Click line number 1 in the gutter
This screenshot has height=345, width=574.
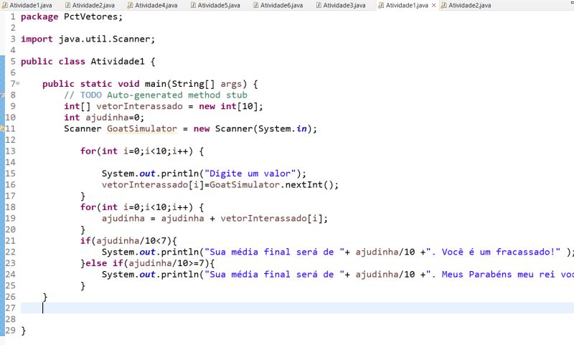(13, 16)
